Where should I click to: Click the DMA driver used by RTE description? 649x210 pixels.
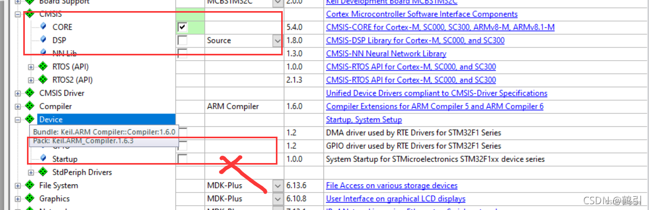click(414, 132)
